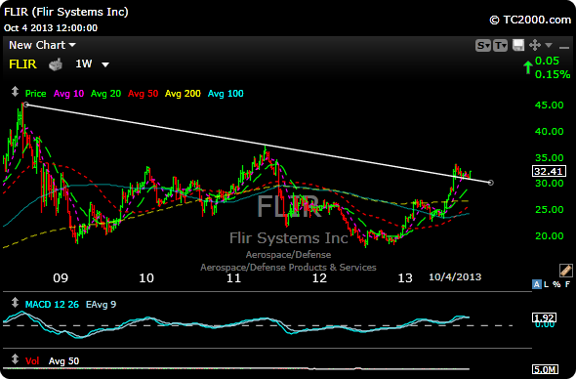Click the 13 year label on time axis
The width and height of the screenshot is (576, 379).
[405, 278]
